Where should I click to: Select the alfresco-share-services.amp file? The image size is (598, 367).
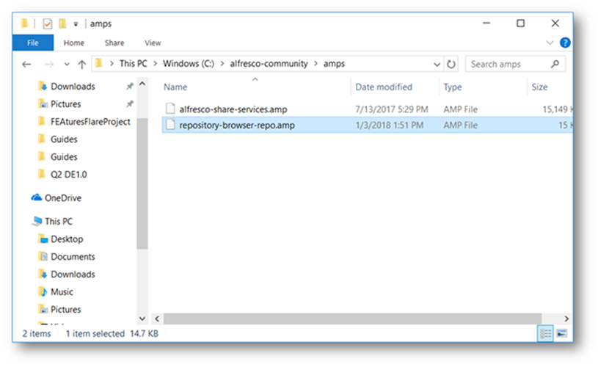click(233, 109)
